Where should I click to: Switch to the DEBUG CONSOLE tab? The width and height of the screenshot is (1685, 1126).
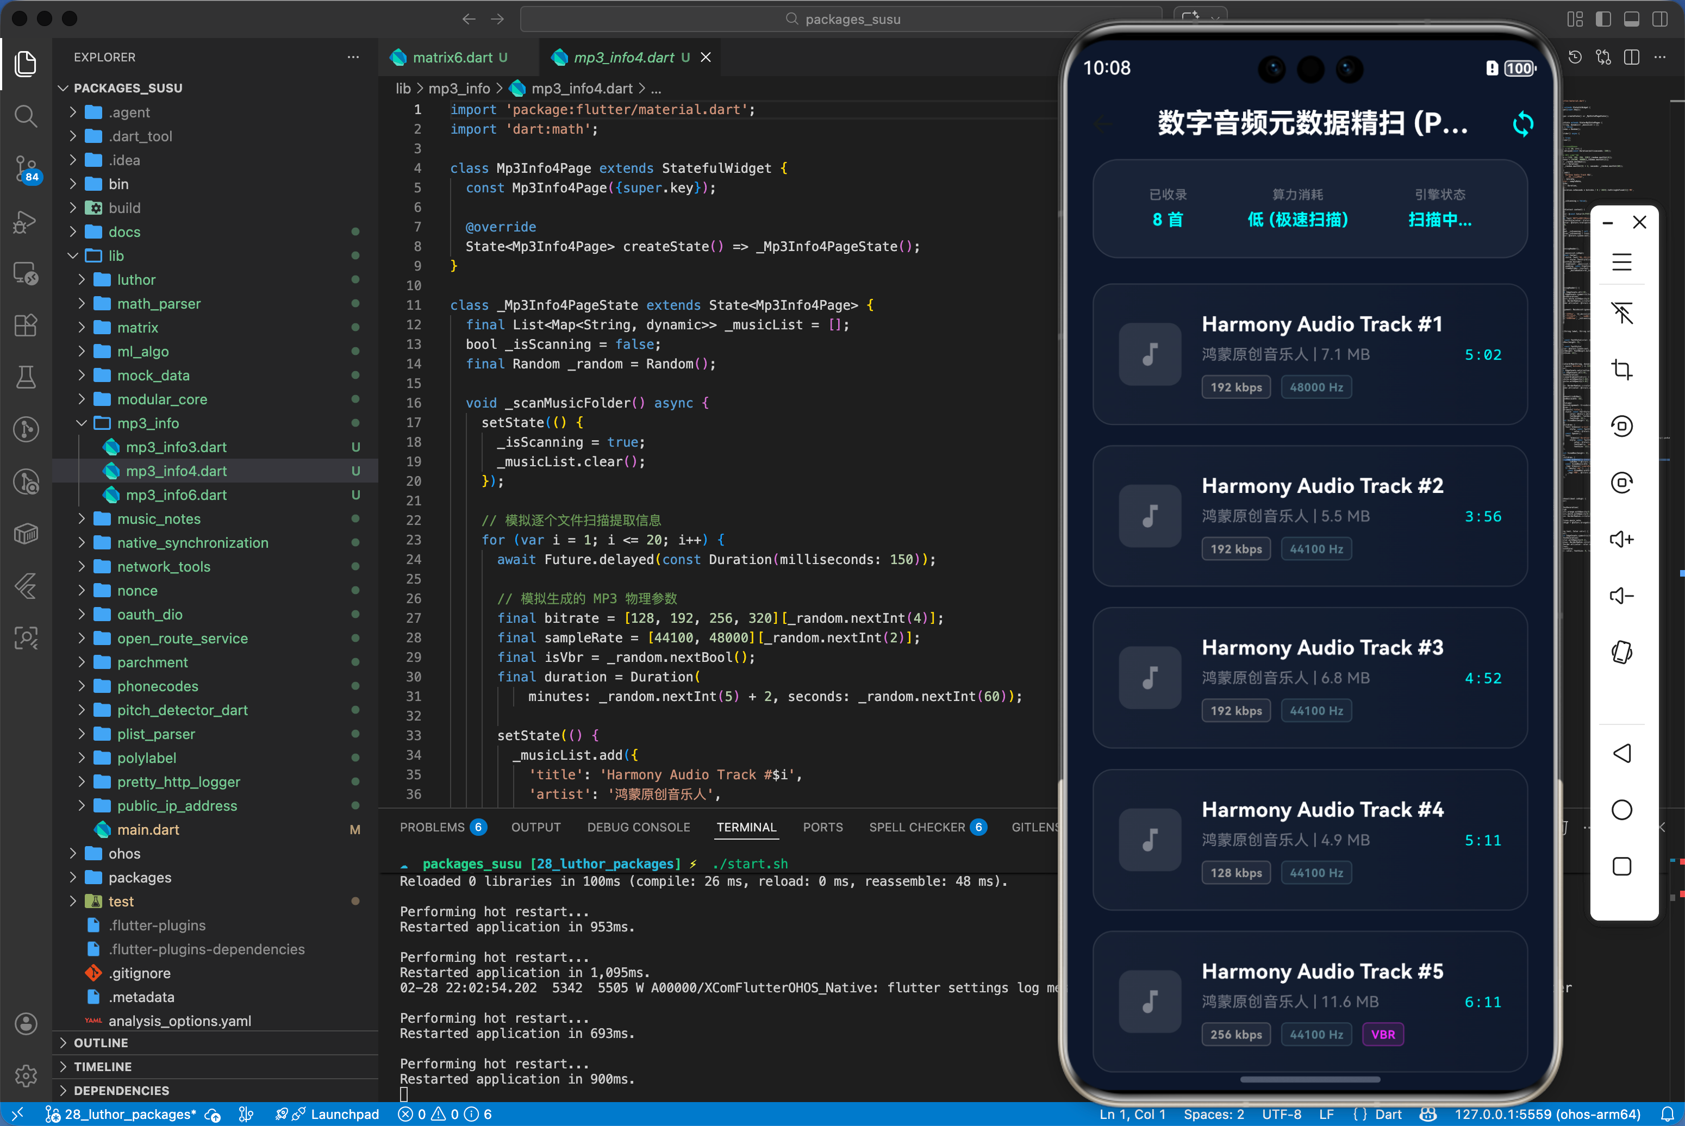(x=638, y=827)
